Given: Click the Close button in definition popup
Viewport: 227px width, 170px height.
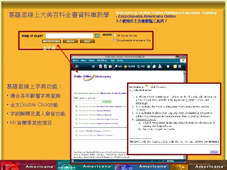Looking at the screenshot, I should [x=214, y=152].
